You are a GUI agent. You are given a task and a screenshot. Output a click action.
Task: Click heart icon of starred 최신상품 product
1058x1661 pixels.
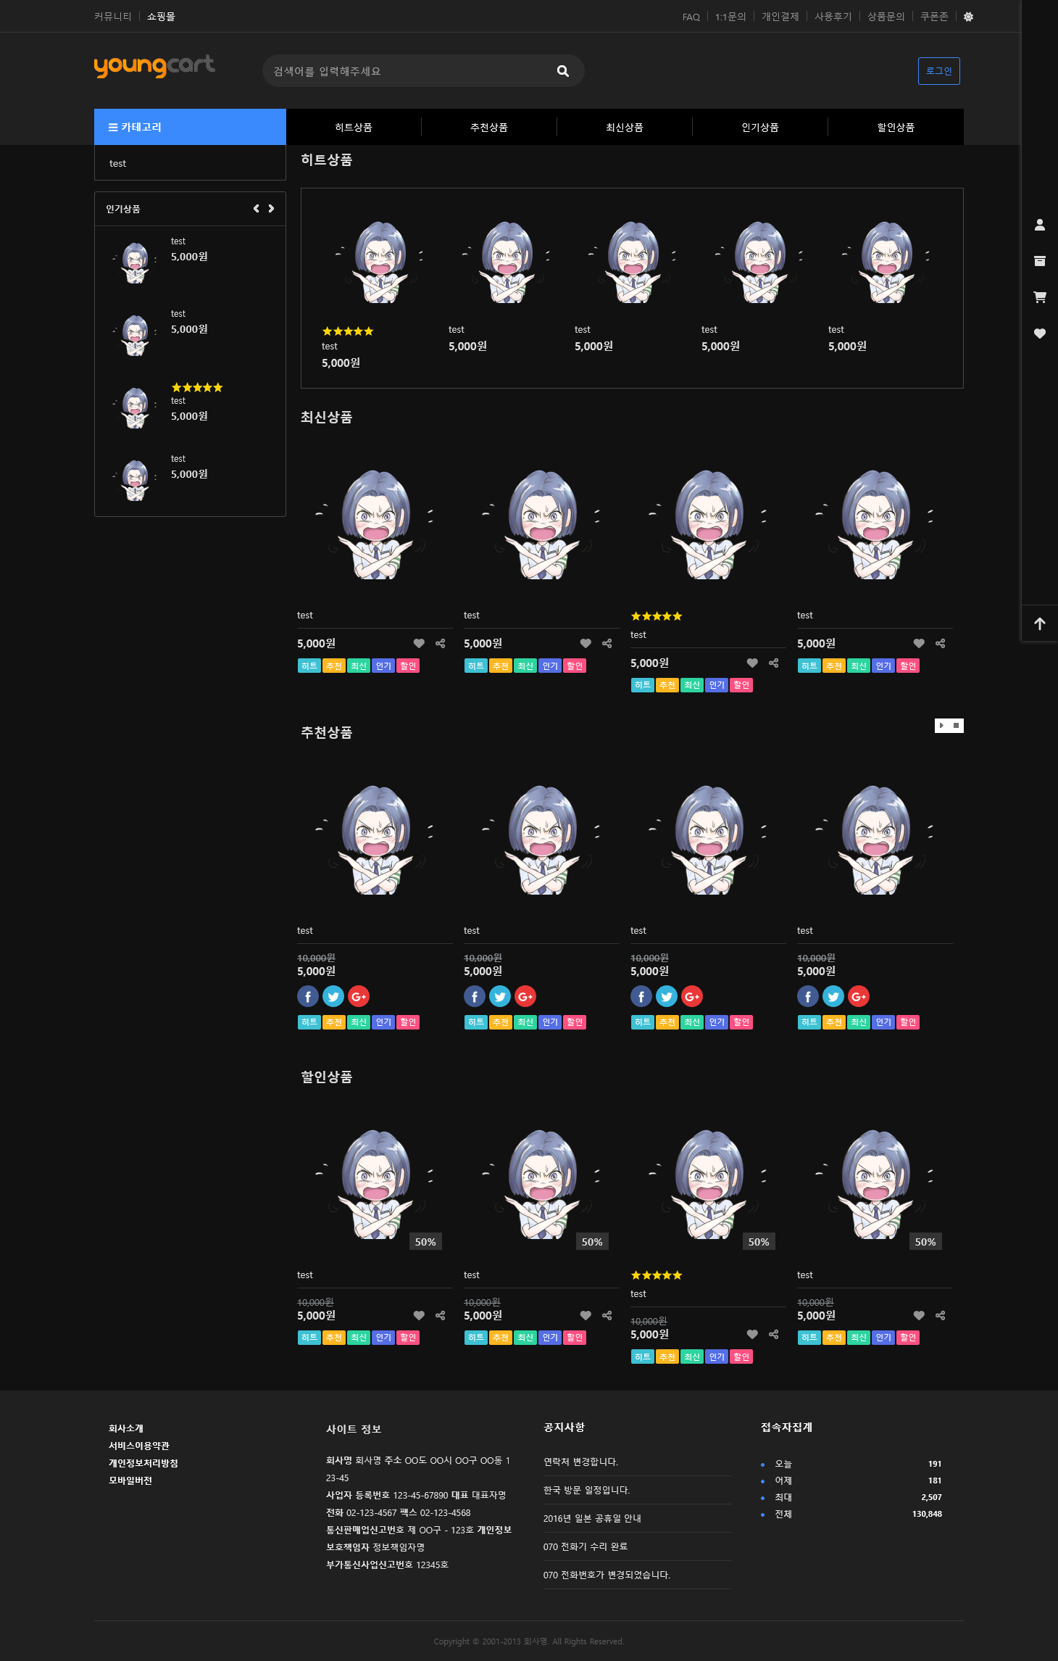coord(752,663)
